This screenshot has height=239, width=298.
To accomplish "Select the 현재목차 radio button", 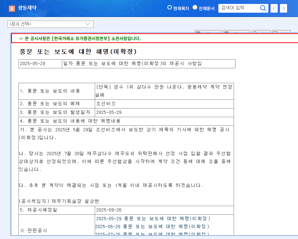I will coord(169,7).
